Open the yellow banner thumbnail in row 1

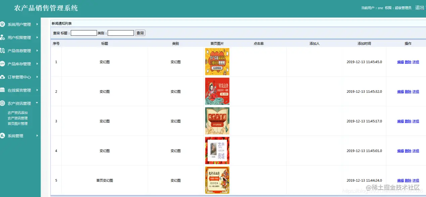pyautogui.click(x=217, y=62)
